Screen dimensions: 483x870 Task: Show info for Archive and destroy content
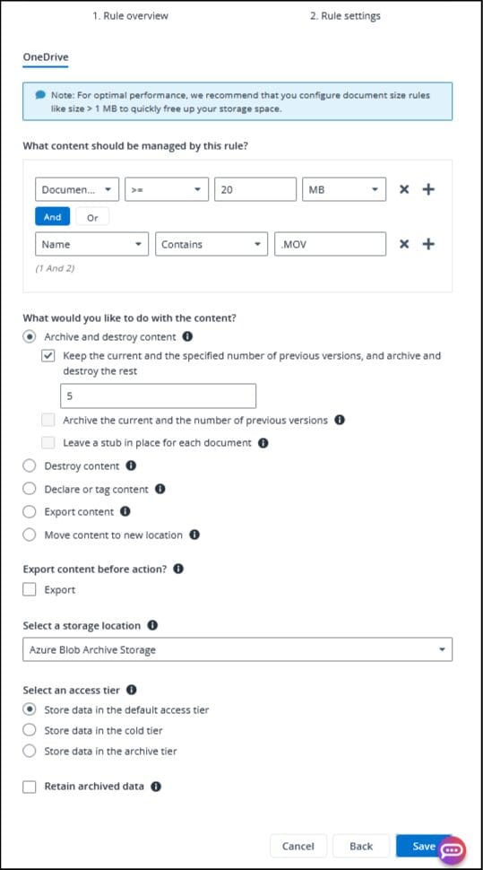click(x=187, y=337)
